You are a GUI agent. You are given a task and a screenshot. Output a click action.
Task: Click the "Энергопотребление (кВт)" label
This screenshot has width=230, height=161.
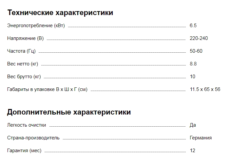tap(36, 26)
